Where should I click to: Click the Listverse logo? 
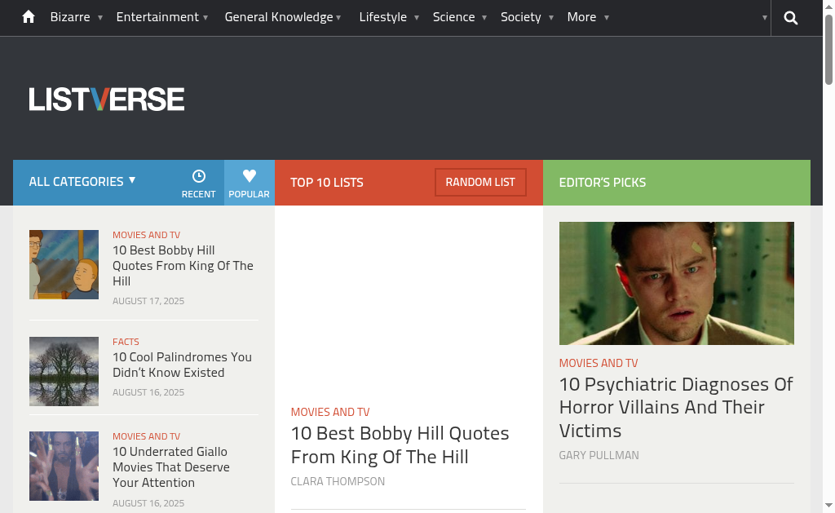(107, 99)
